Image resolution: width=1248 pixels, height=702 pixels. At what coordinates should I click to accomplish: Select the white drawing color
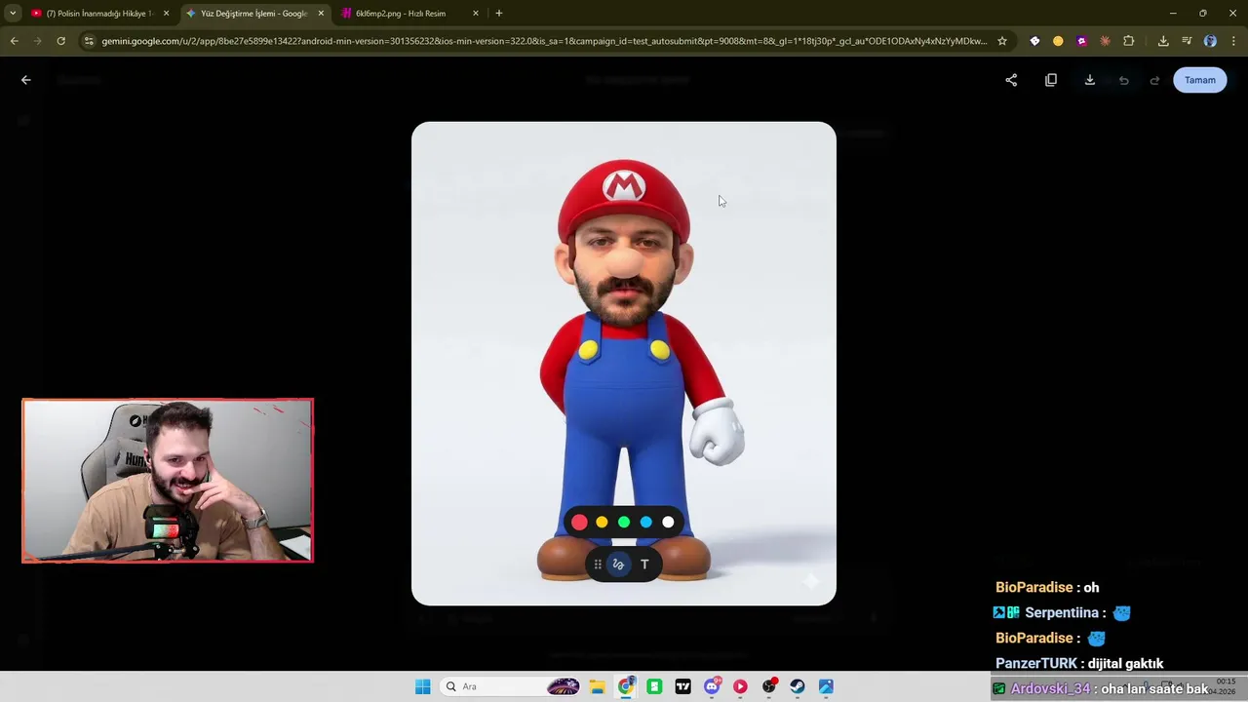(x=668, y=523)
